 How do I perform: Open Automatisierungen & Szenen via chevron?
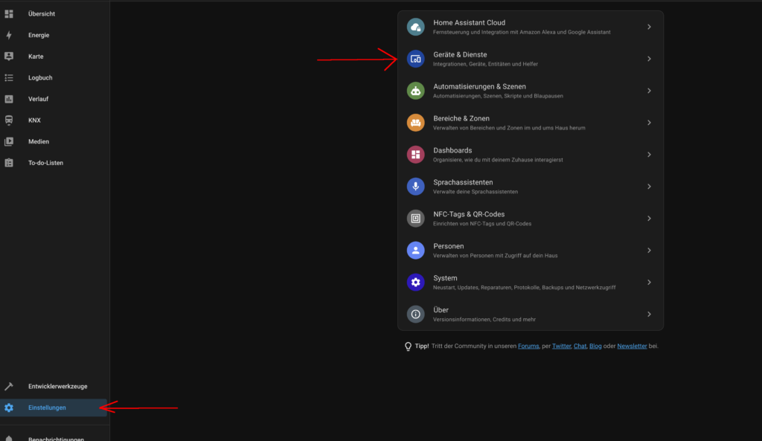[649, 91]
